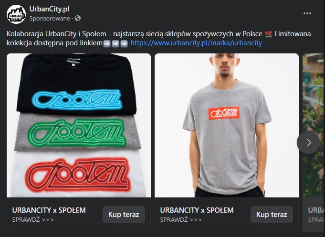Open the UrbanCity.pl profile picture
Image resolution: width=325 pixels, height=237 pixels.
16,14
